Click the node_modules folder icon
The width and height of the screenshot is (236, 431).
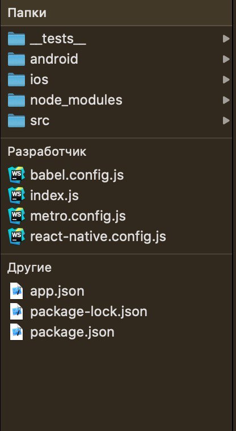(16, 100)
